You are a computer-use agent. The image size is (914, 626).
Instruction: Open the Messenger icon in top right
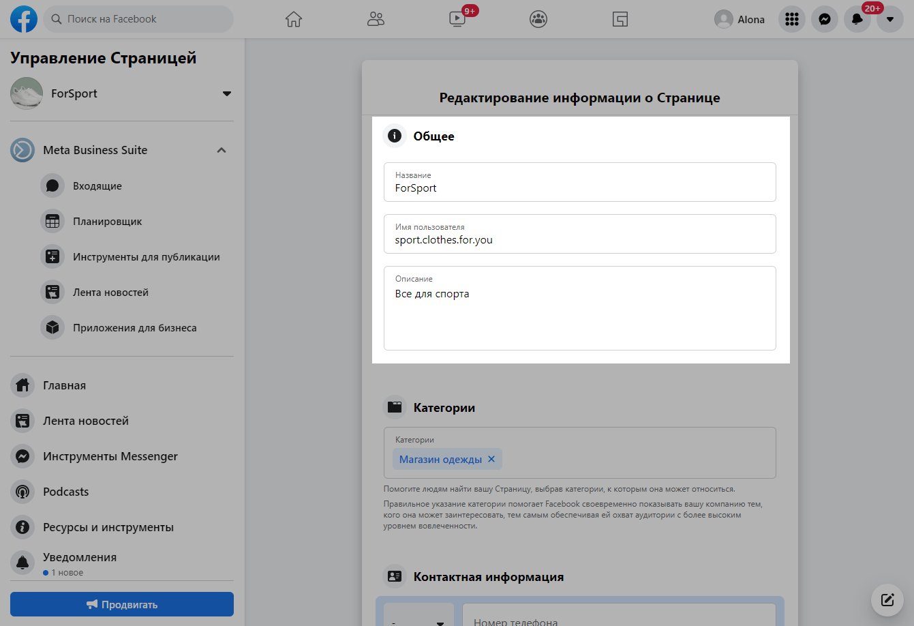point(825,19)
